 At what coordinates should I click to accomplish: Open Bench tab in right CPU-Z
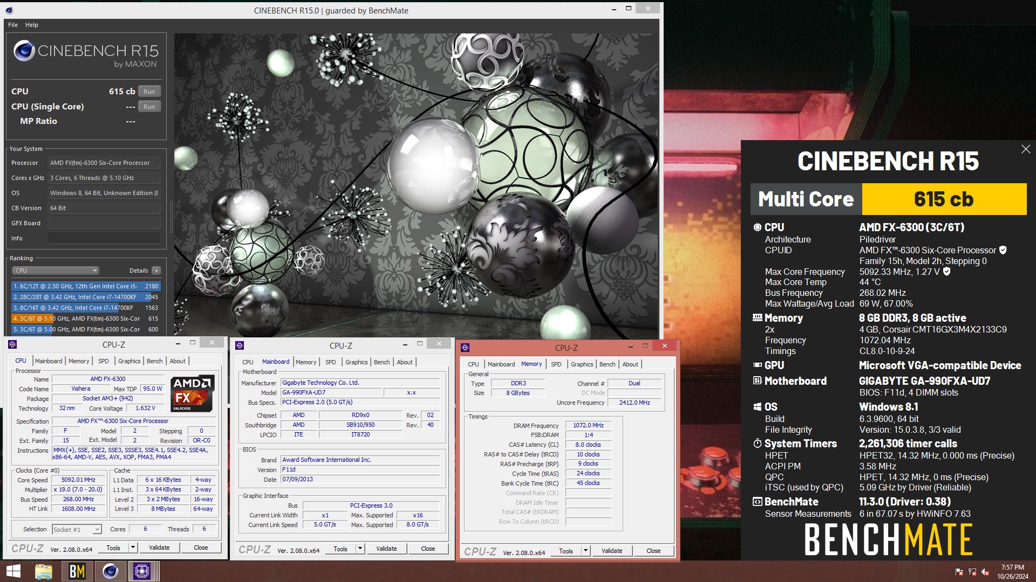point(607,364)
